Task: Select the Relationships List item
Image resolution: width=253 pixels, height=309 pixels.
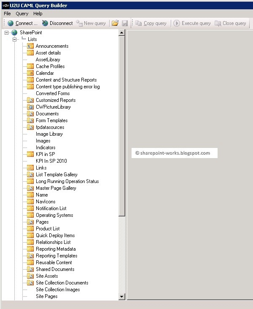Action: (x=53, y=242)
